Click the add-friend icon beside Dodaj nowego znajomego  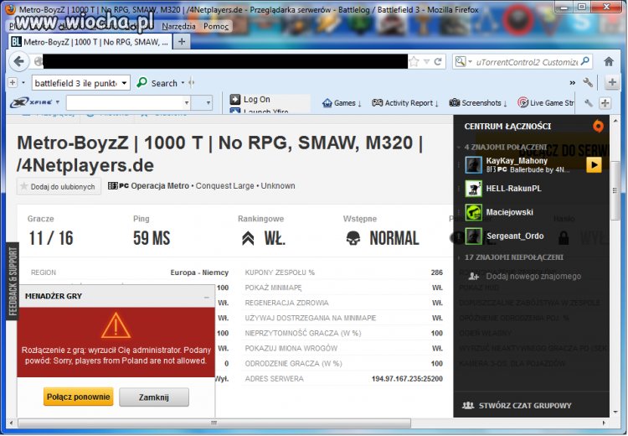click(x=474, y=276)
